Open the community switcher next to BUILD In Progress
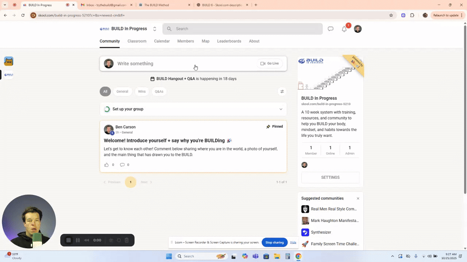The image size is (467, 262). coord(154,28)
